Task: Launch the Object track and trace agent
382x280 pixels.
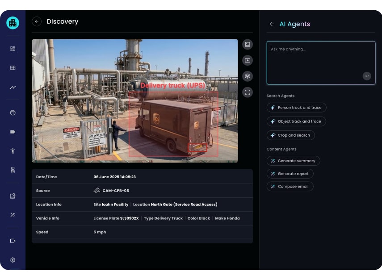Action: pos(296,121)
